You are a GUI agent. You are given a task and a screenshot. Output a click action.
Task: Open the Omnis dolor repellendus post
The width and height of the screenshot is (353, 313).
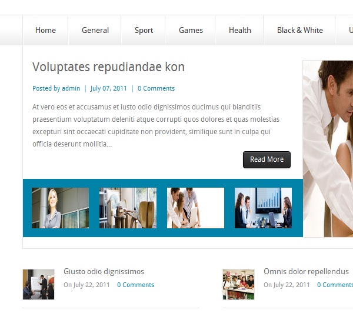pos(306,272)
